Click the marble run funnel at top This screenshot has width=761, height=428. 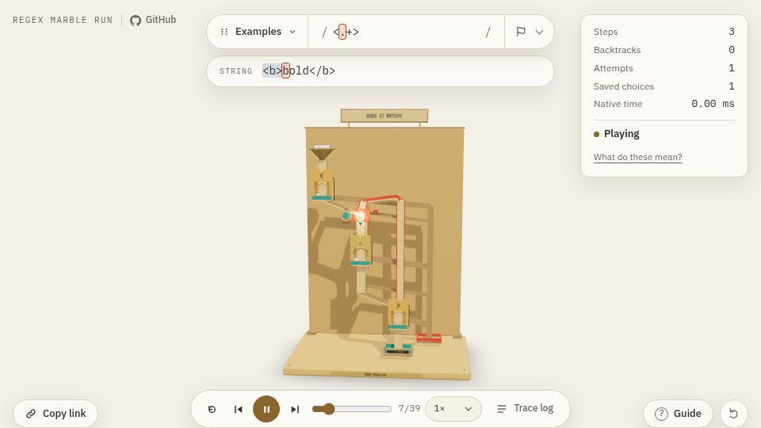point(322,152)
